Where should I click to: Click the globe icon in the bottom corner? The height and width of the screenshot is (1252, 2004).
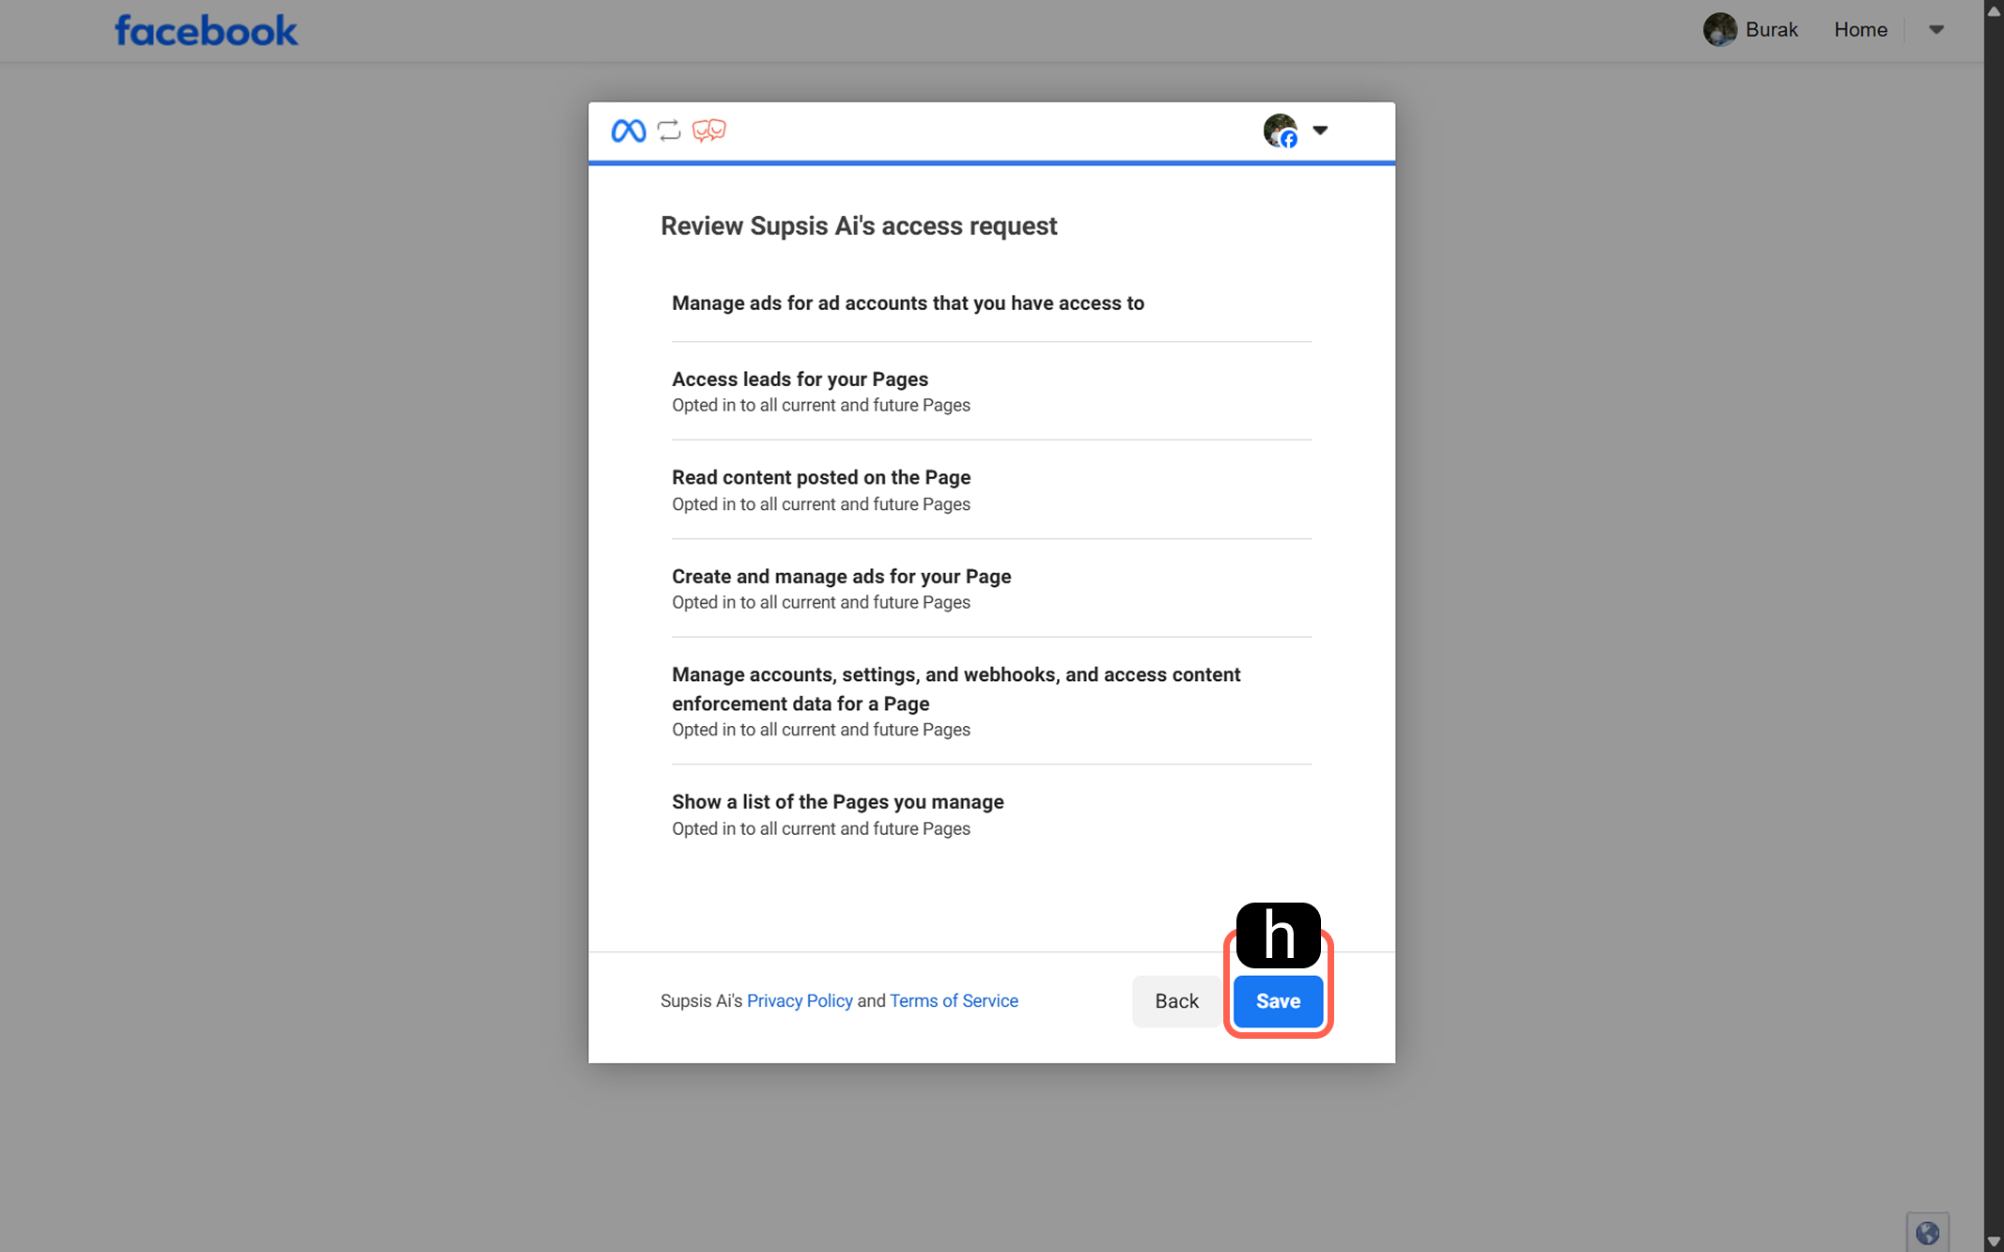(1927, 1232)
